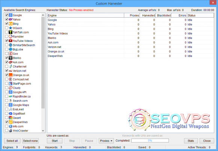
Task: Select the Blekko row in the table
Action: [x=130, y=38]
